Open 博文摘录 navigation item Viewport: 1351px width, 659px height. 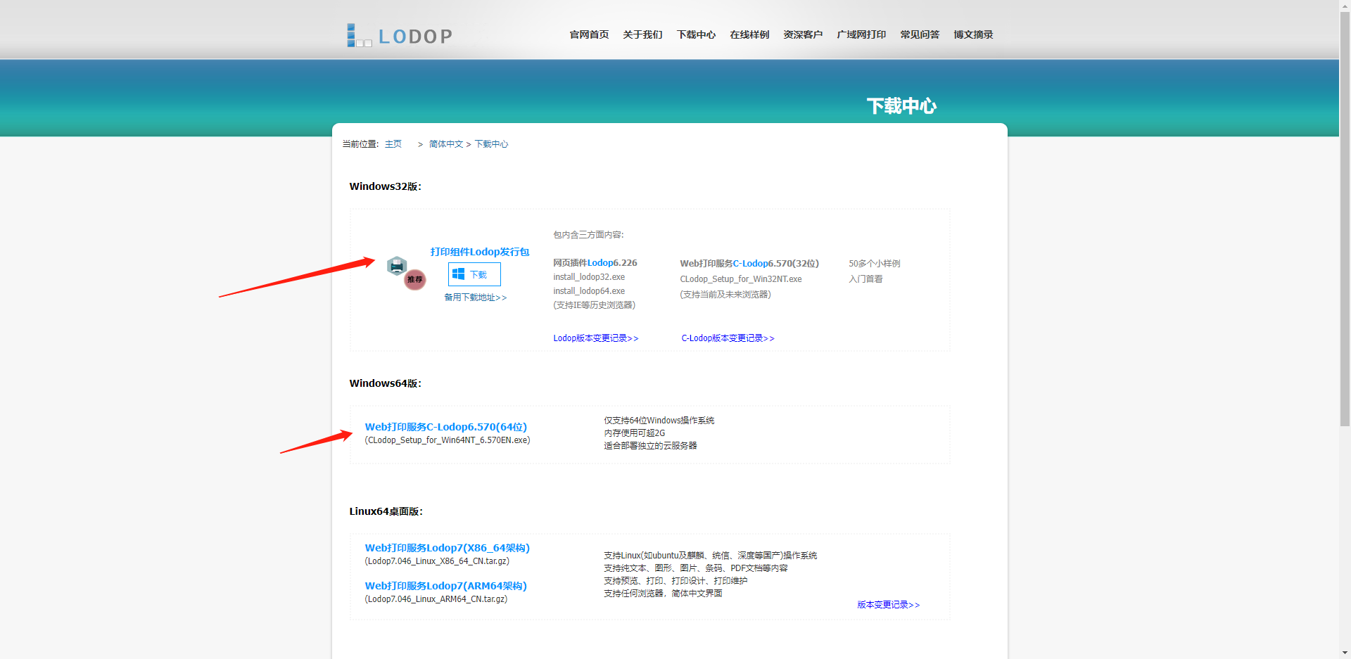(x=973, y=34)
